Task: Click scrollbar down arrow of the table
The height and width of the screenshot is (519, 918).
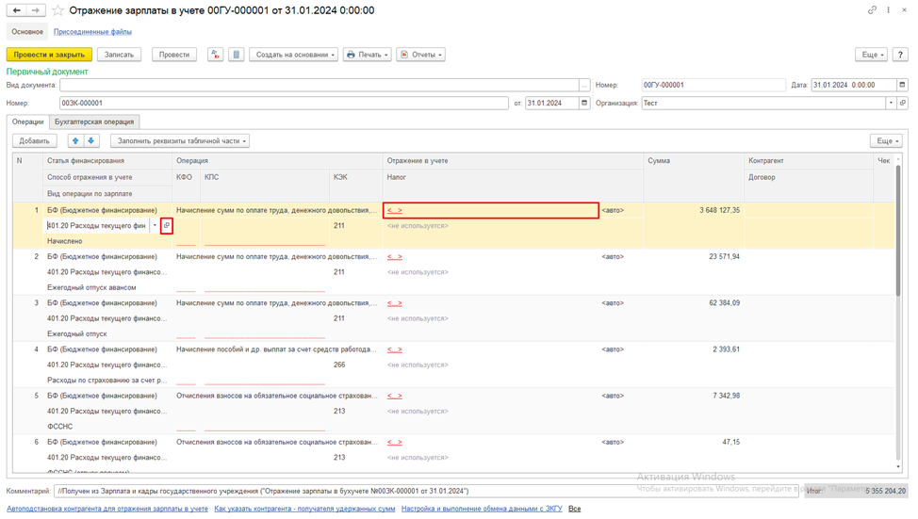Action: pyautogui.click(x=899, y=467)
